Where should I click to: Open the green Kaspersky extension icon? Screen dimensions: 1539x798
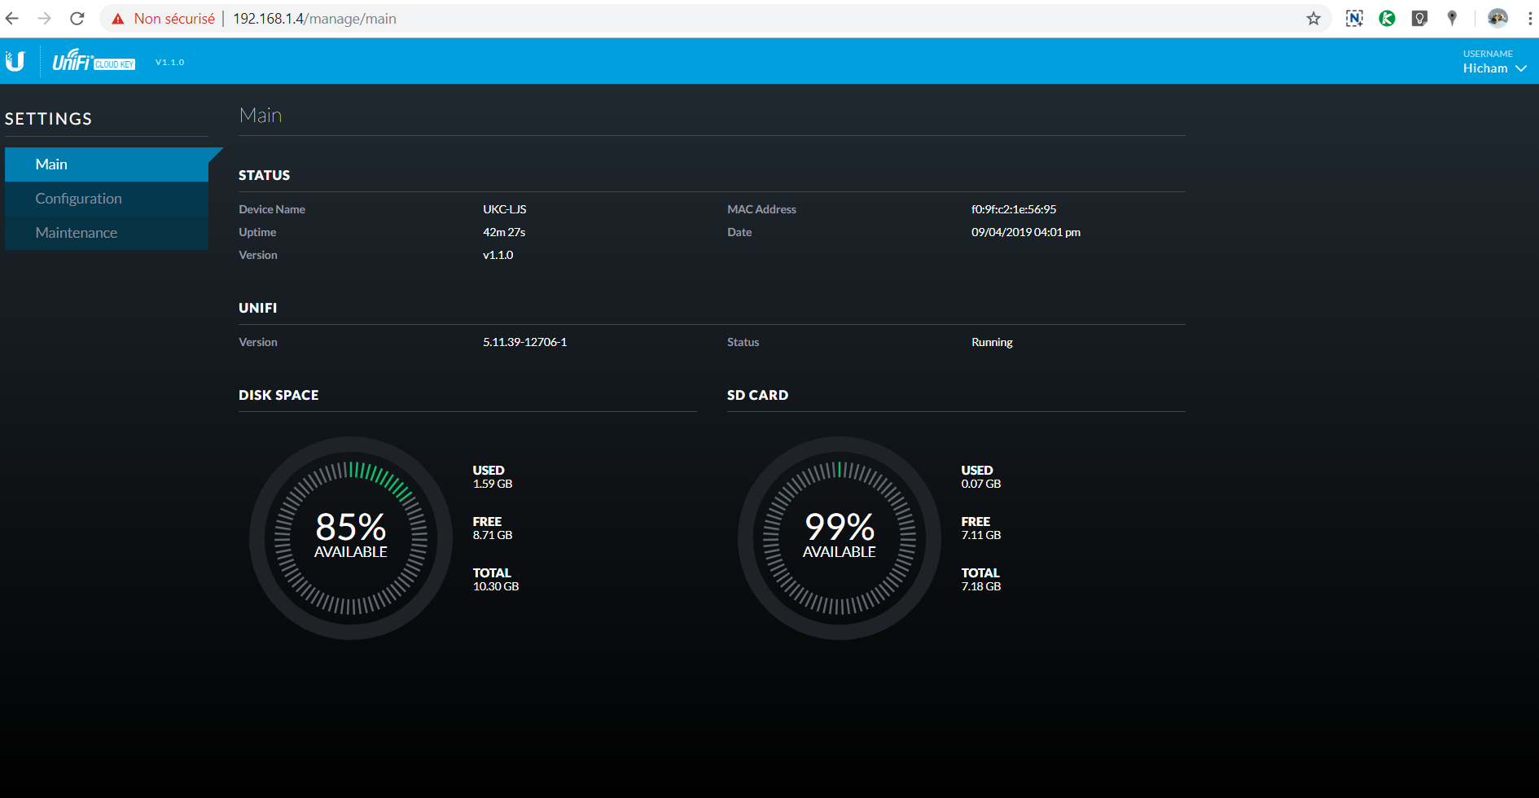[x=1387, y=19]
